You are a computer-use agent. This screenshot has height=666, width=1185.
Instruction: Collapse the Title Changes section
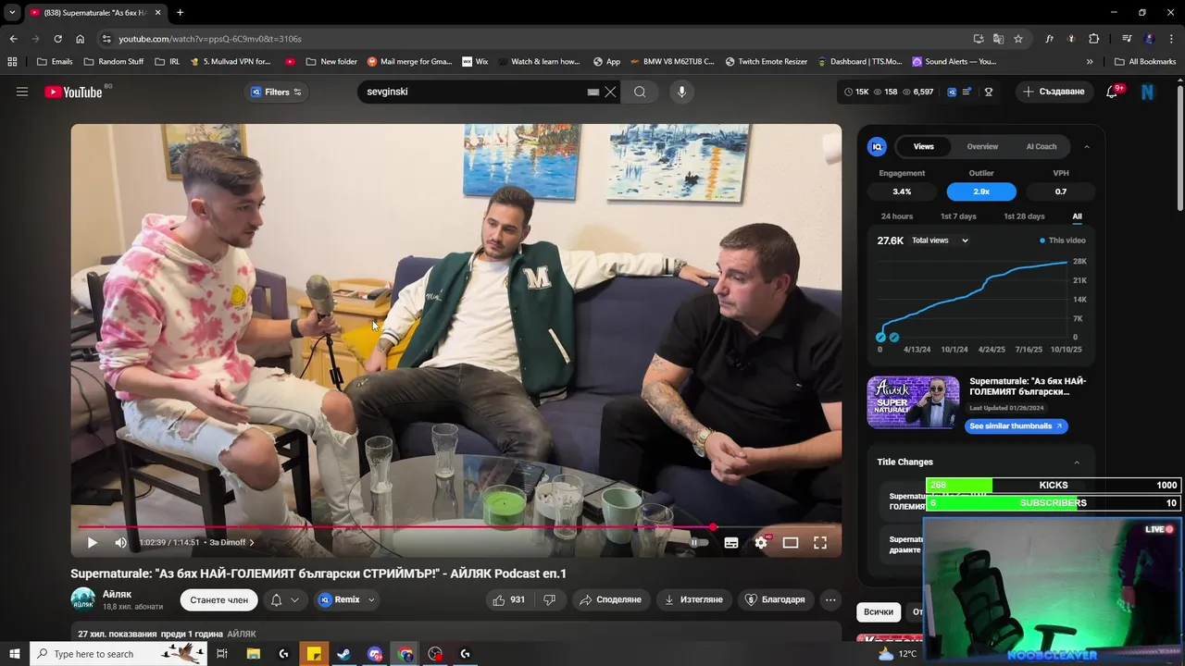[x=1077, y=462]
